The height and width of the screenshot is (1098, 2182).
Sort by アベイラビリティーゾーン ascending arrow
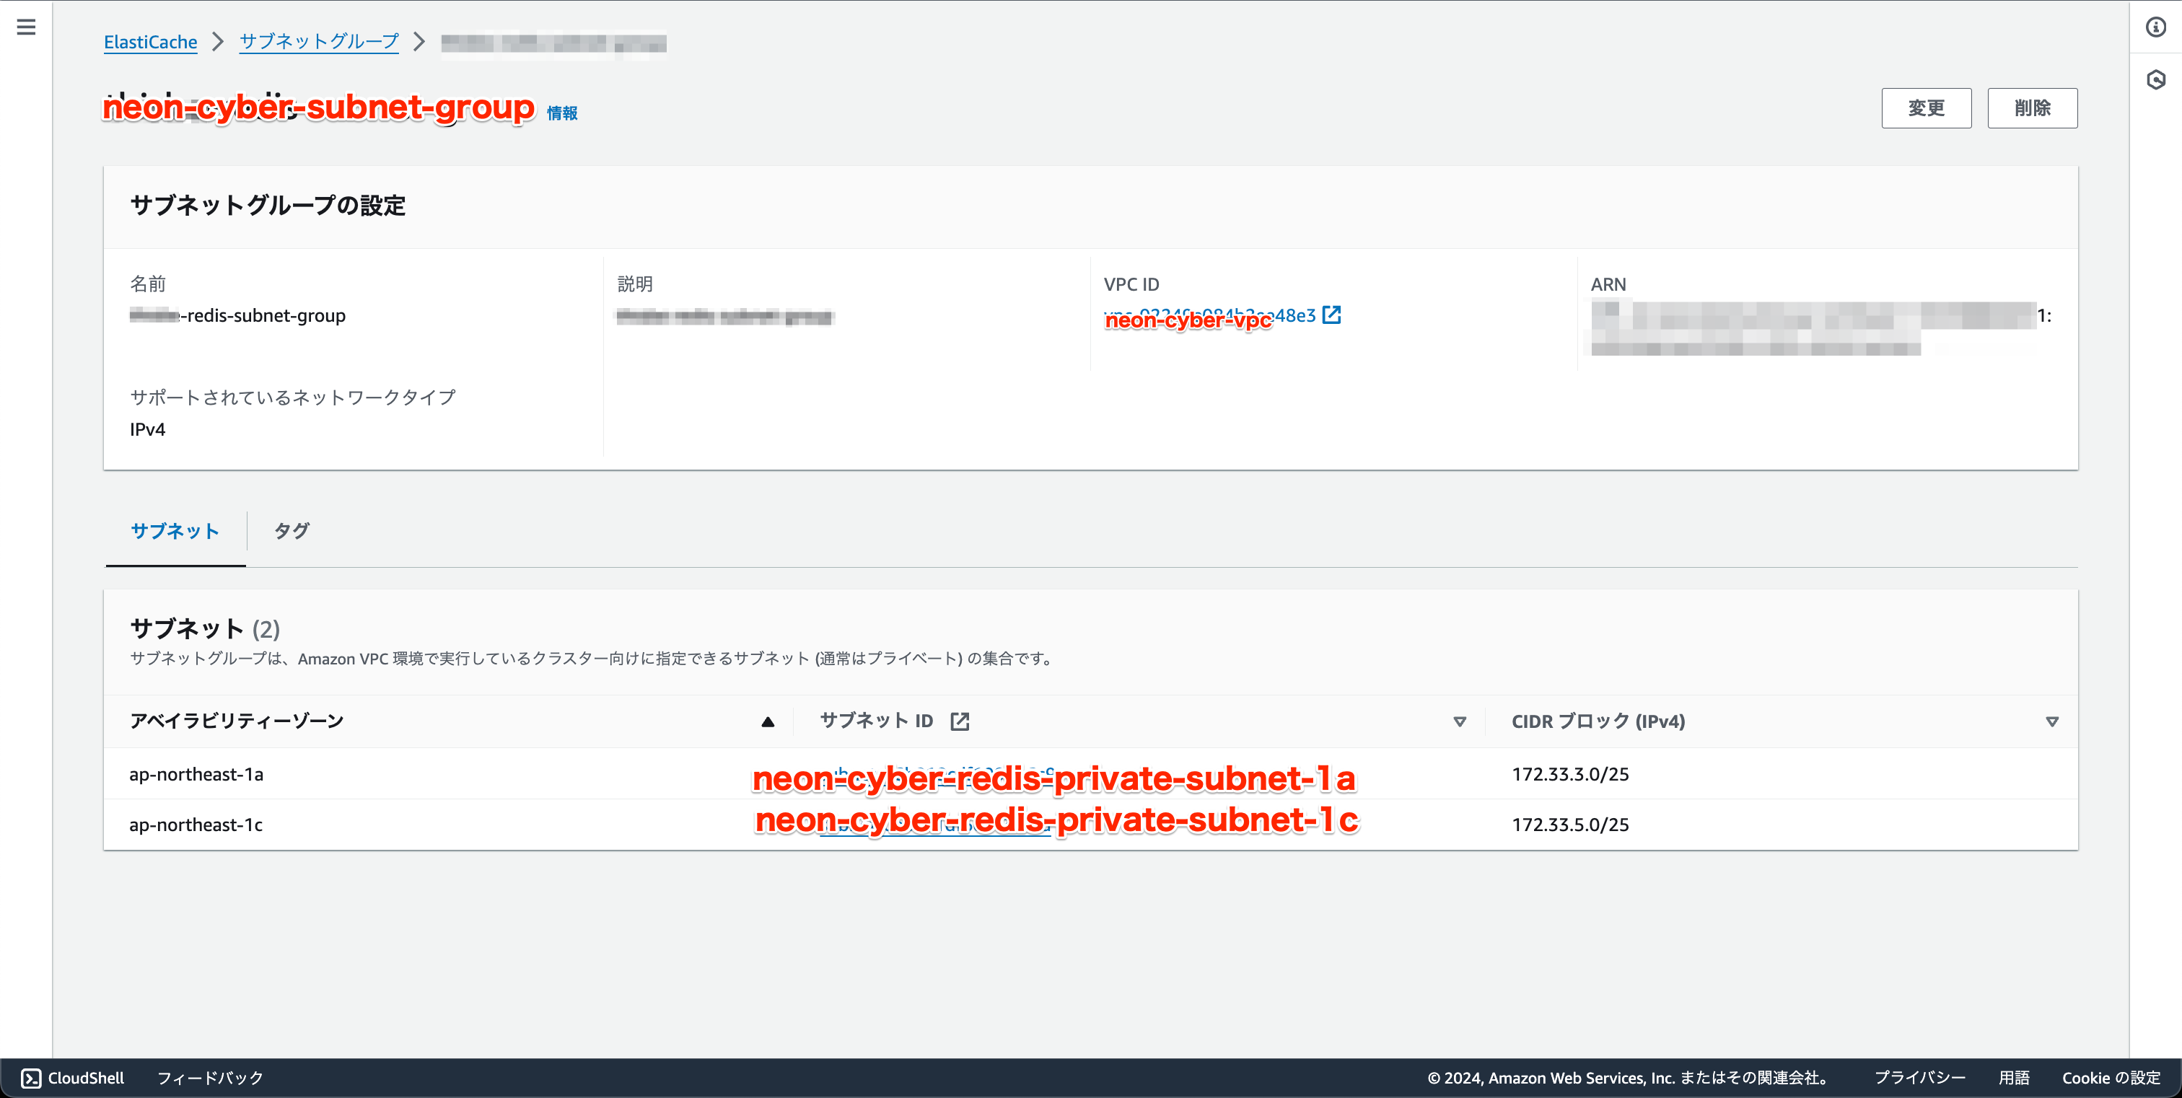tap(768, 721)
